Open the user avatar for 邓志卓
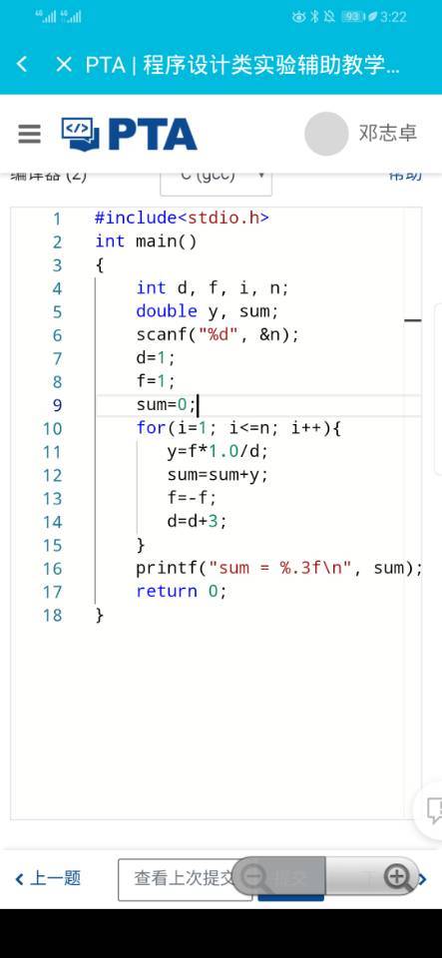Screen dimensions: 442x958 [x=326, y=134]
